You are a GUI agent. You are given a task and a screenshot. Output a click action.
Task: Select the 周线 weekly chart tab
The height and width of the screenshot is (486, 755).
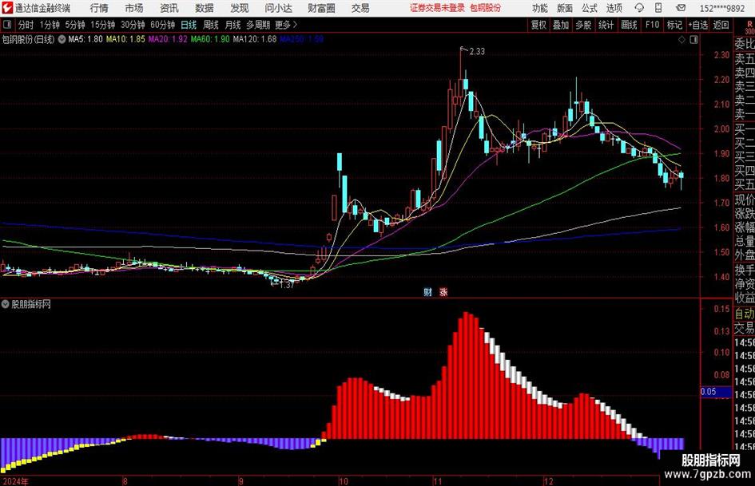point(211,25)
